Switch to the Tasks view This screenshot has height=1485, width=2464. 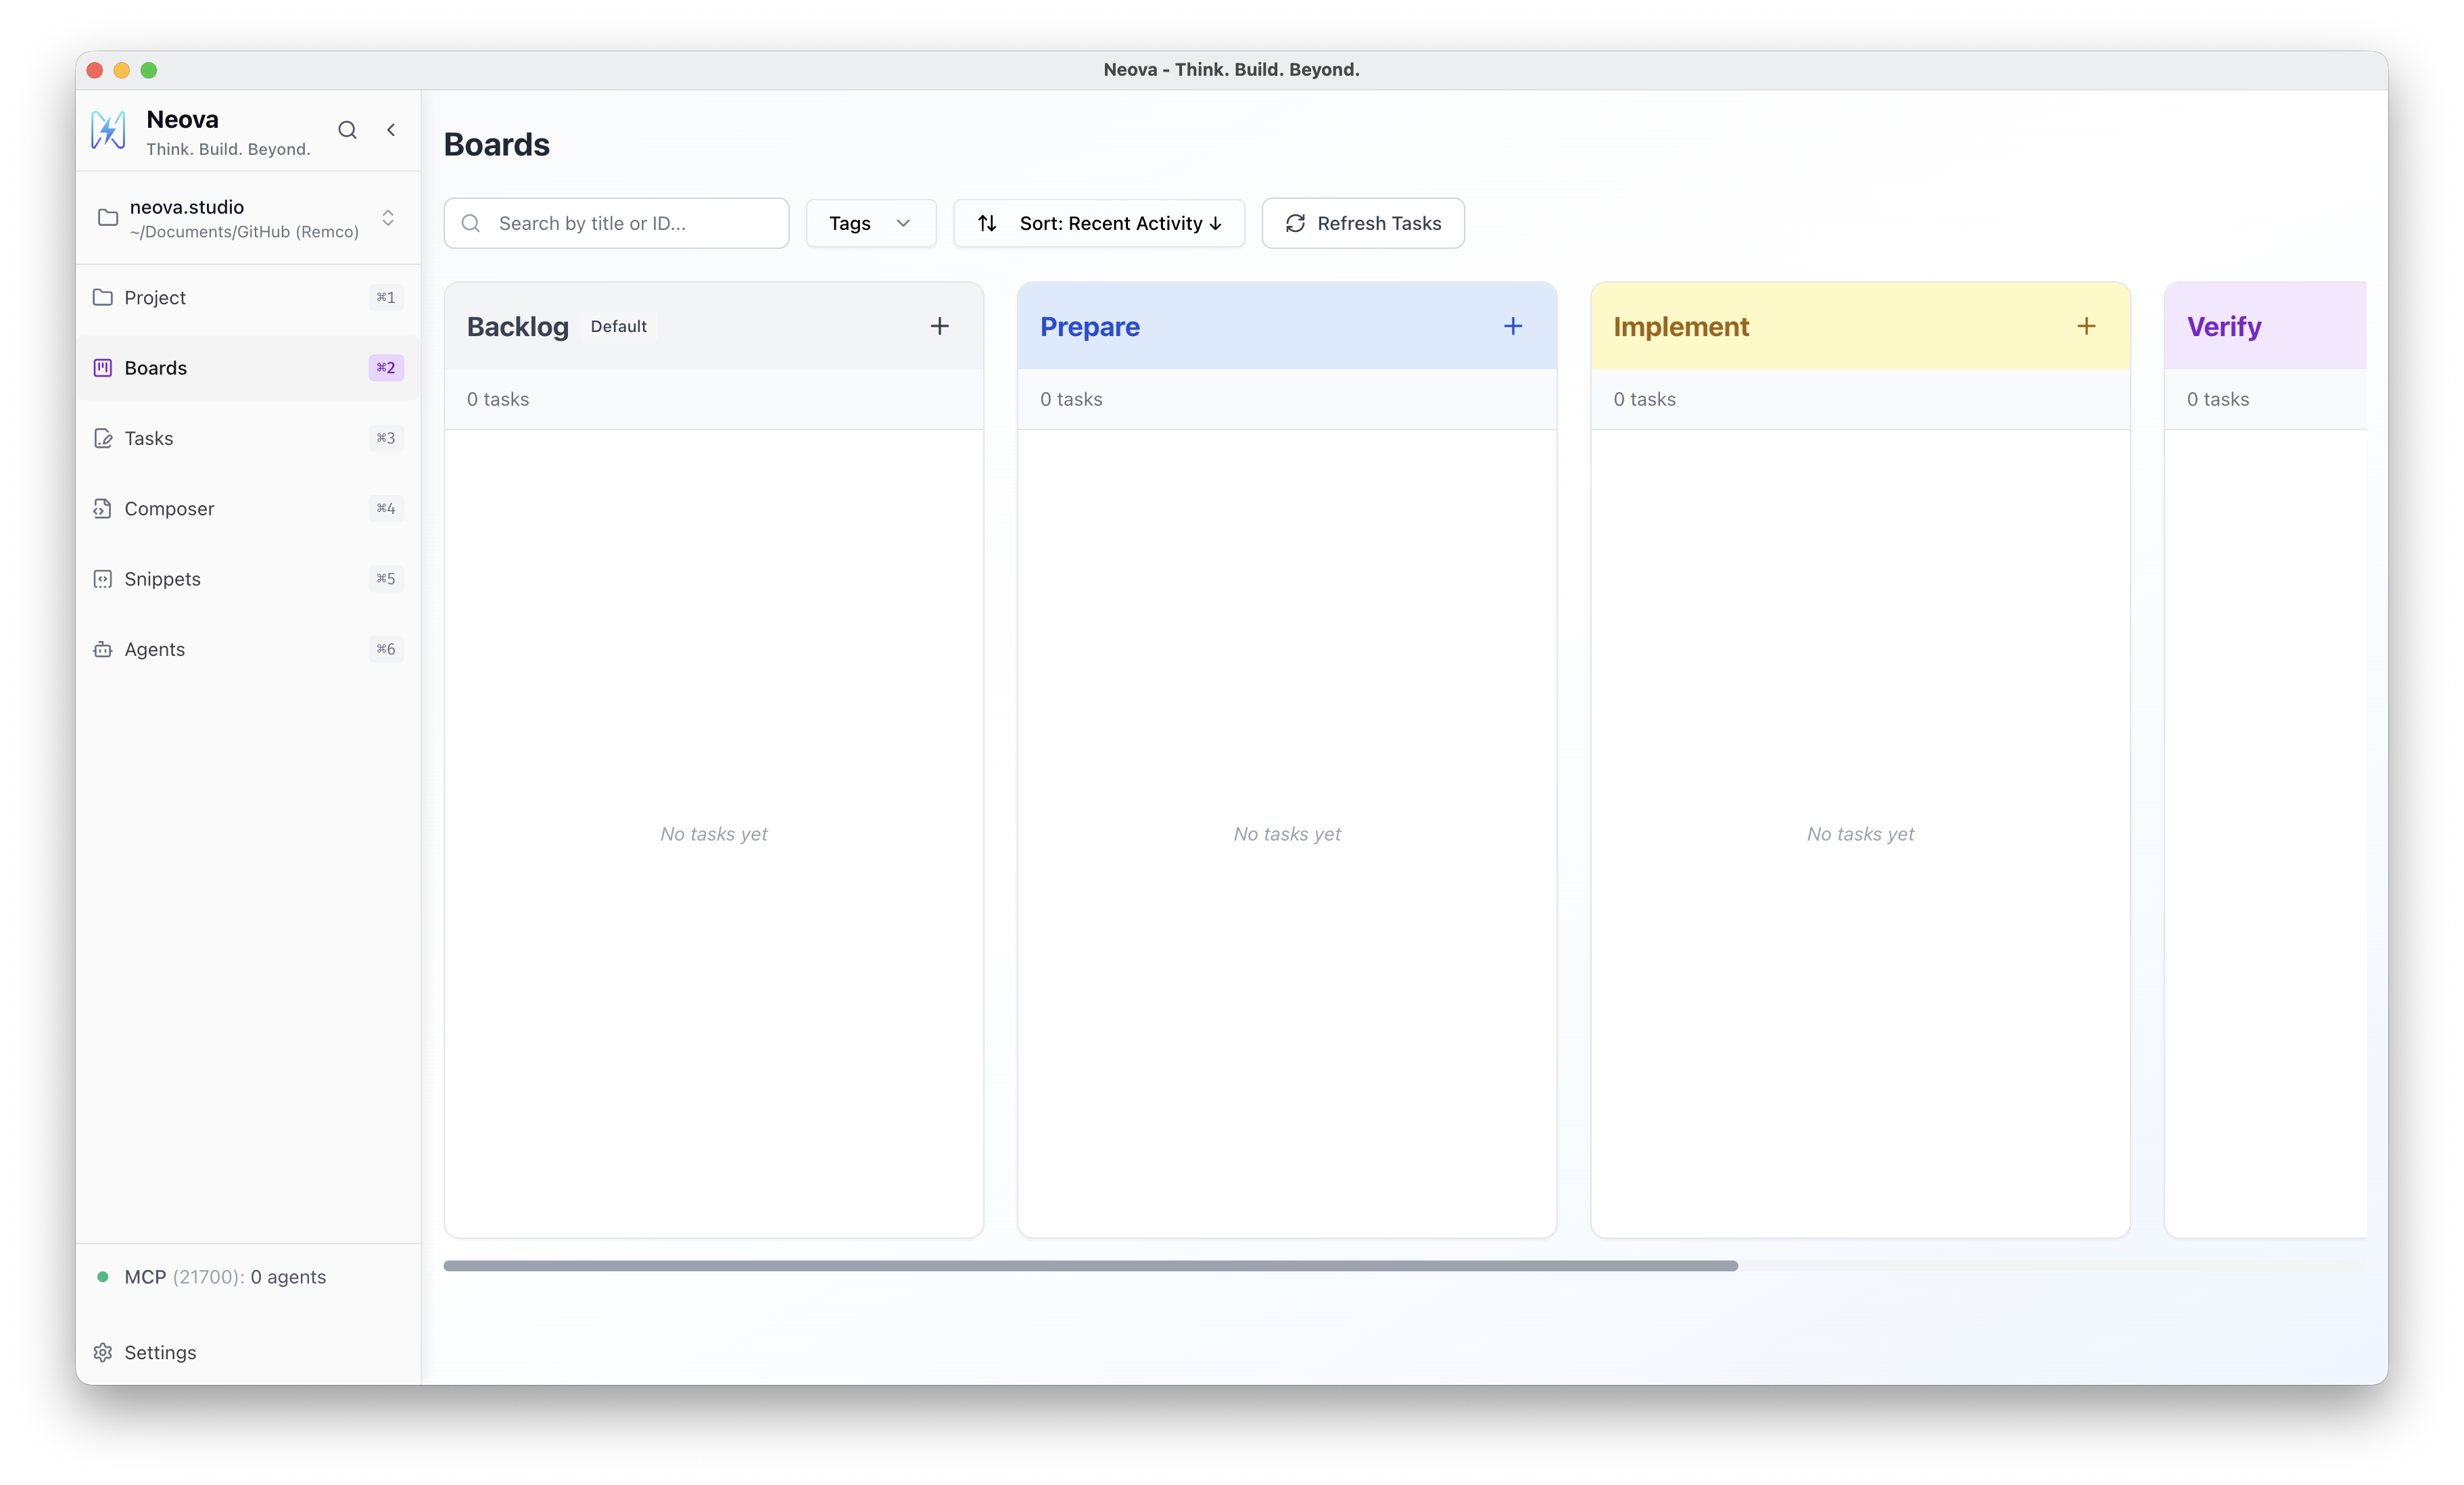tap(149, 438)
